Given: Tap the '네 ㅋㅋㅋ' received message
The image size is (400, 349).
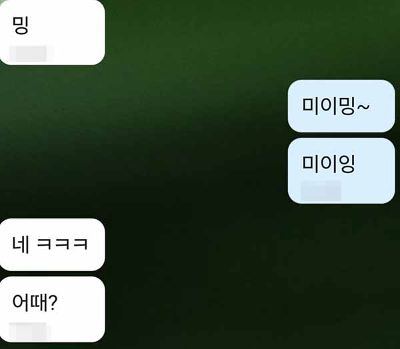Looking at the screenshot, I should click(x=52, y=244).
